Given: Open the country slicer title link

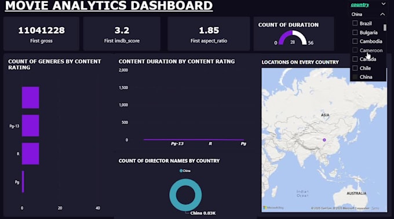Looking at the screenshot, I should click(x=360, y=5).
